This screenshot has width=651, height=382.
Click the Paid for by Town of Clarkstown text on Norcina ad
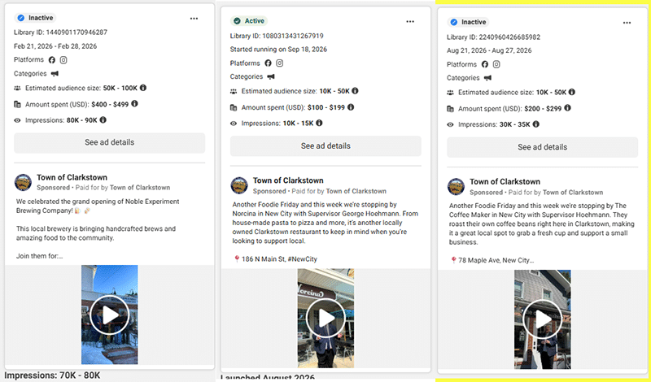click(339, 191)
